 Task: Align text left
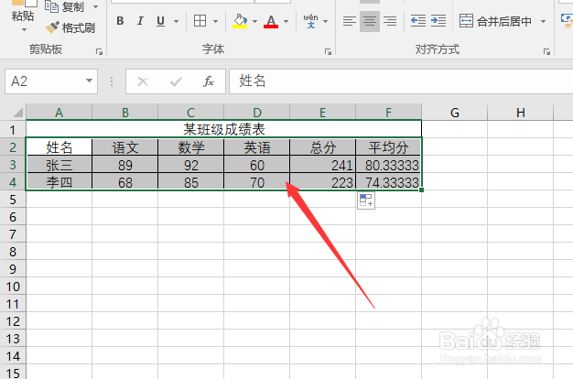pyautogui.click(x=350, y=21)
